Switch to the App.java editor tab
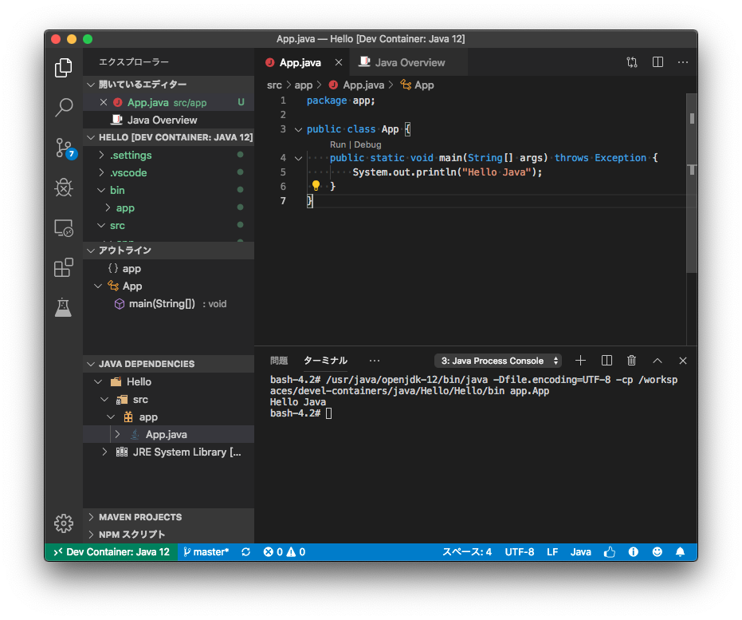The height and width of the screenshot is (620, 742). [300, 62]
